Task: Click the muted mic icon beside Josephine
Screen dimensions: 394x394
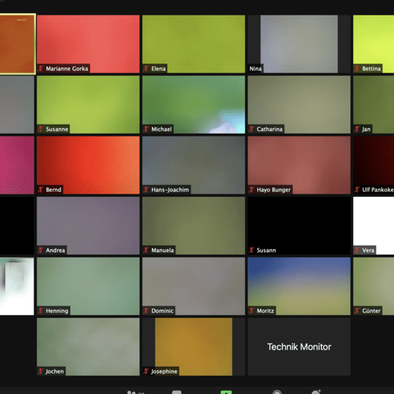Action: (x=146, y=371)
